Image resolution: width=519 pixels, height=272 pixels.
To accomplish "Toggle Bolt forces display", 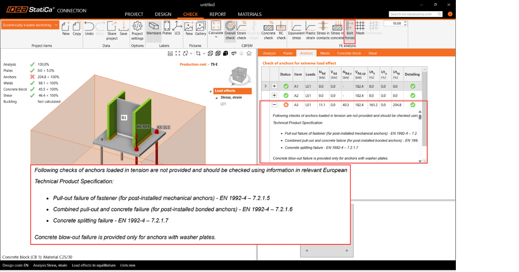I will tap(349, 31).
